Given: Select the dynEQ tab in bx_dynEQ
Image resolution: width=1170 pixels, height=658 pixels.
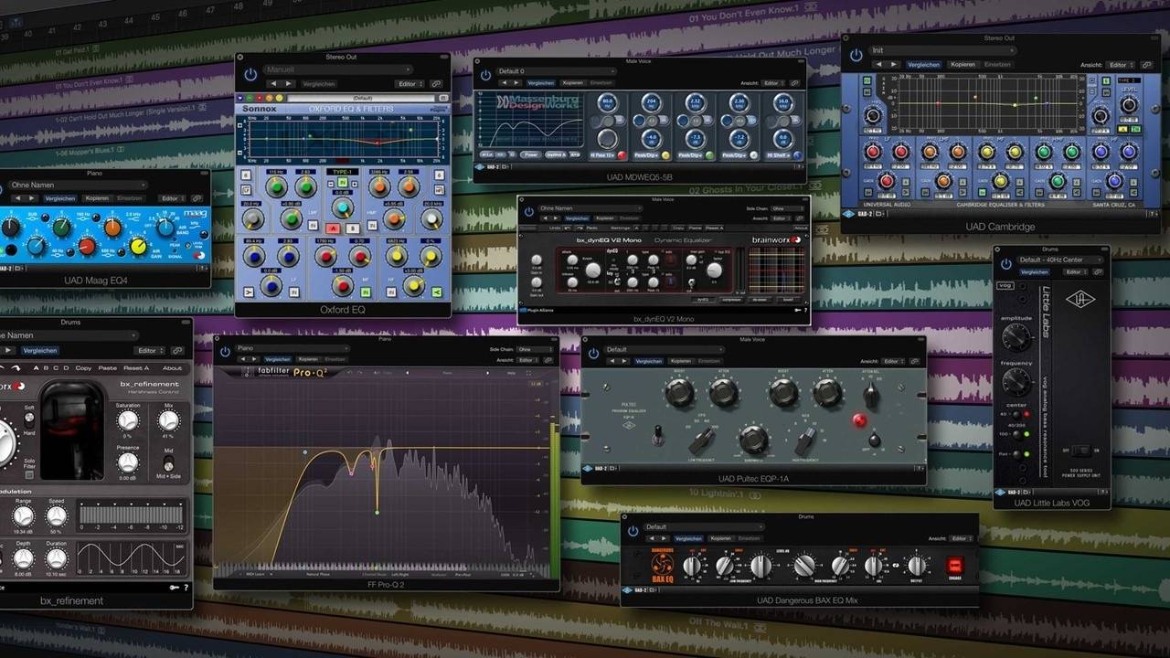Looking at the screenshot, I should [x=704, y=299].
